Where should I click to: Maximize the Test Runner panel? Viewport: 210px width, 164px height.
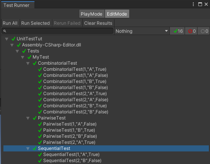[200, 4]
